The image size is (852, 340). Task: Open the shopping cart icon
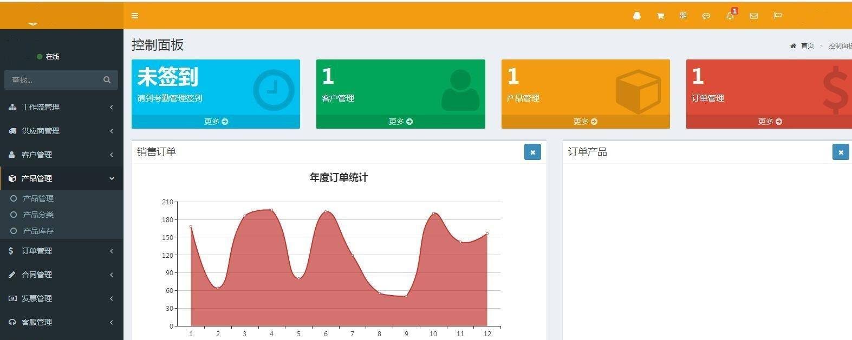tap(660, 16)
